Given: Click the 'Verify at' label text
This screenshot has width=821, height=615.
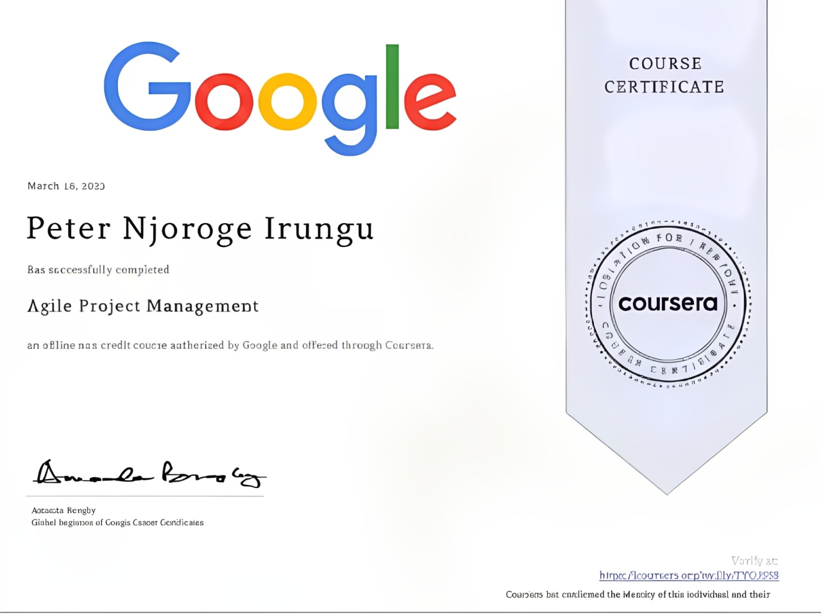Looking at the screenshot, I should 754,560.
